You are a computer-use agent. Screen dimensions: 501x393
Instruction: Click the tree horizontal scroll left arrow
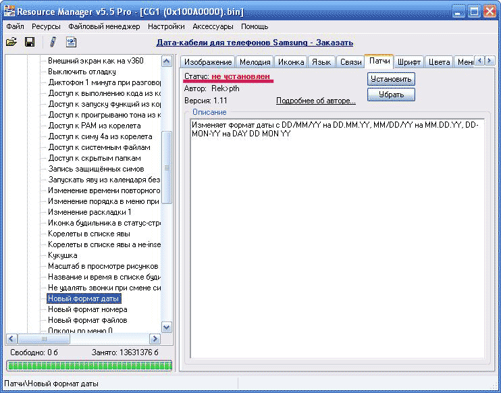[x=11, y=339]
